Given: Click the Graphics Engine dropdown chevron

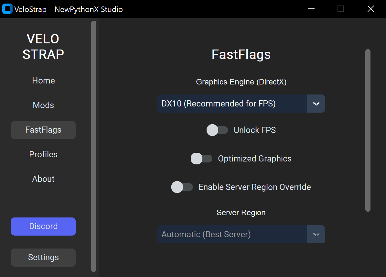Looking at the screenshot, I should 316,104.
